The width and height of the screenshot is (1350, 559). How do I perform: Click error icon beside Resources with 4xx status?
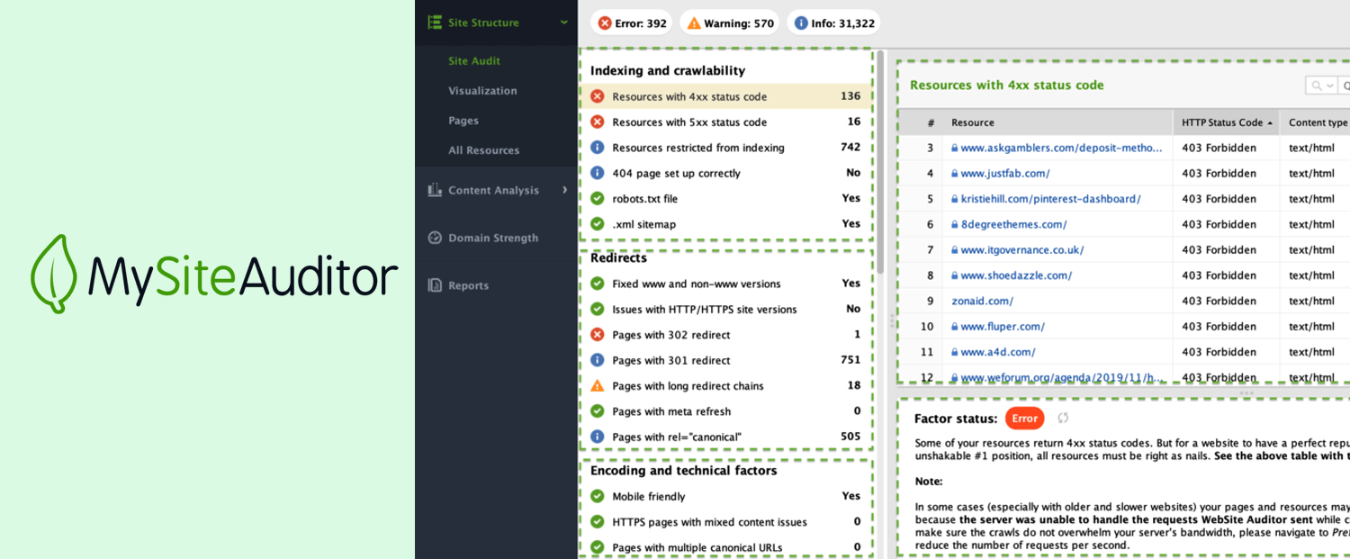[x=597, y=96]
